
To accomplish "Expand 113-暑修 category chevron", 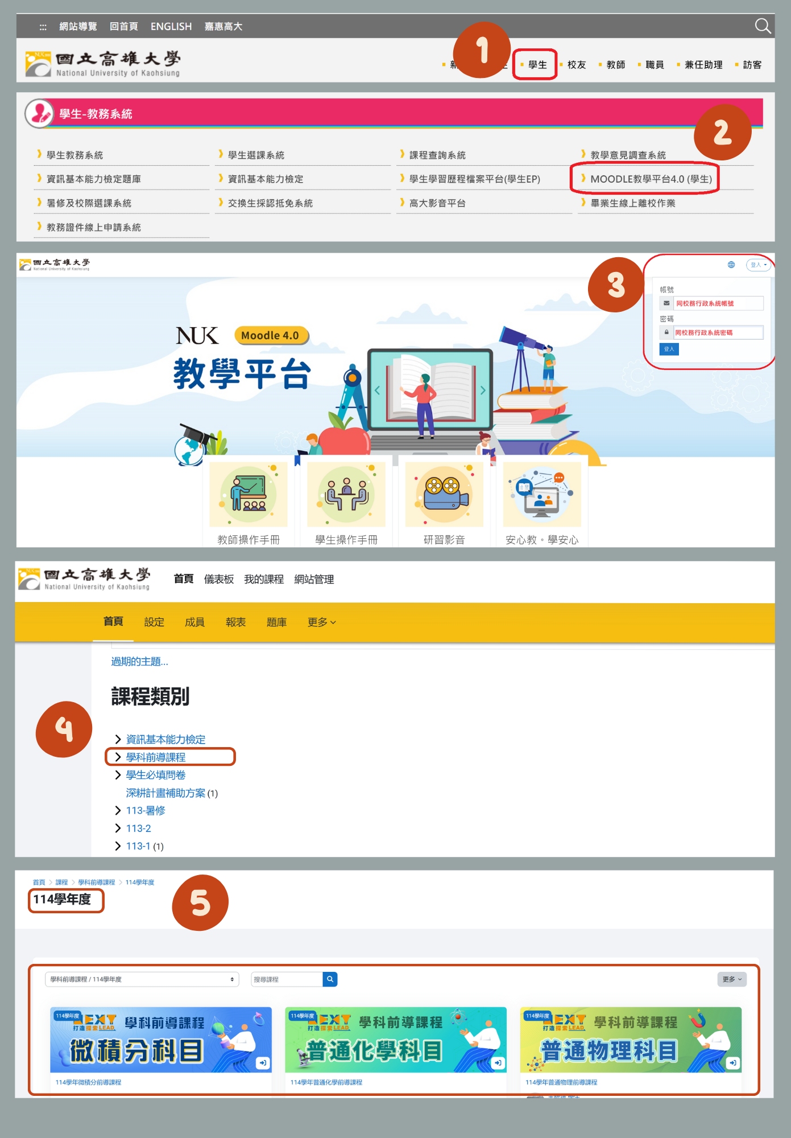I will click(x=118, y=810).
